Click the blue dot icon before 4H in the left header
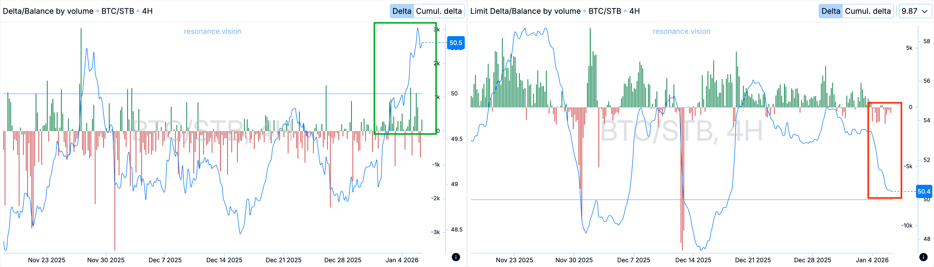 click(x=138, y=11)
